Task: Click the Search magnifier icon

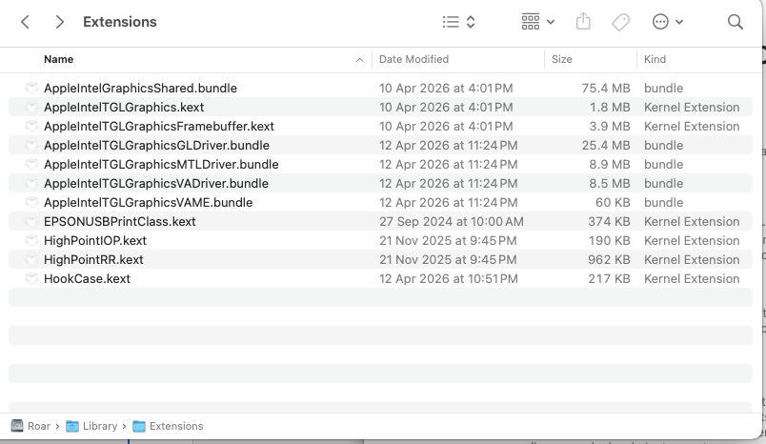Action: pyautogui.click(x=735, y=22)
